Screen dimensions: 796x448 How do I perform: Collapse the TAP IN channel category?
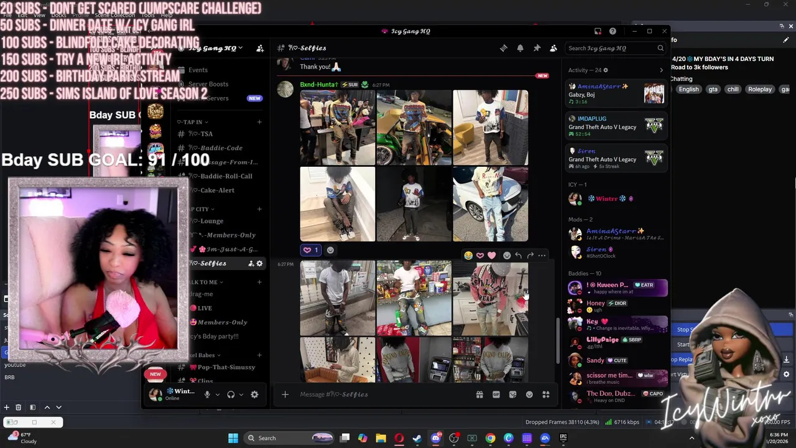point(192,122)
